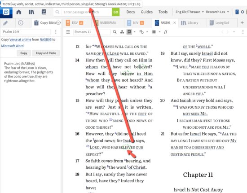This screenshot has height=193, width=247.
Task: Click the Verse at a time link
Action: tap(20, 39)
